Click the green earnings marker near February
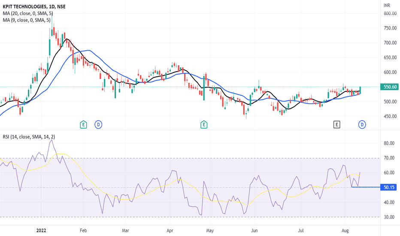400x236 pixels. pyautogui.click(x=83, y=124)
